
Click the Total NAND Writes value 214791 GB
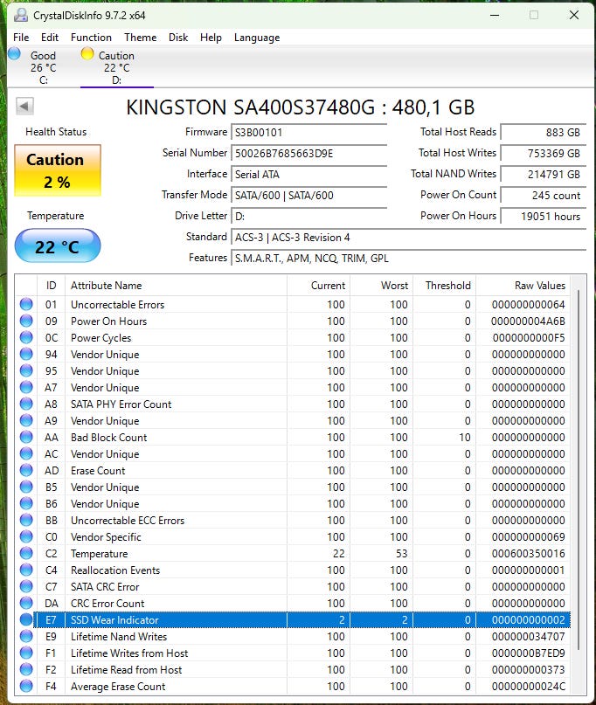pyautogui.click(x=544, y=175)
